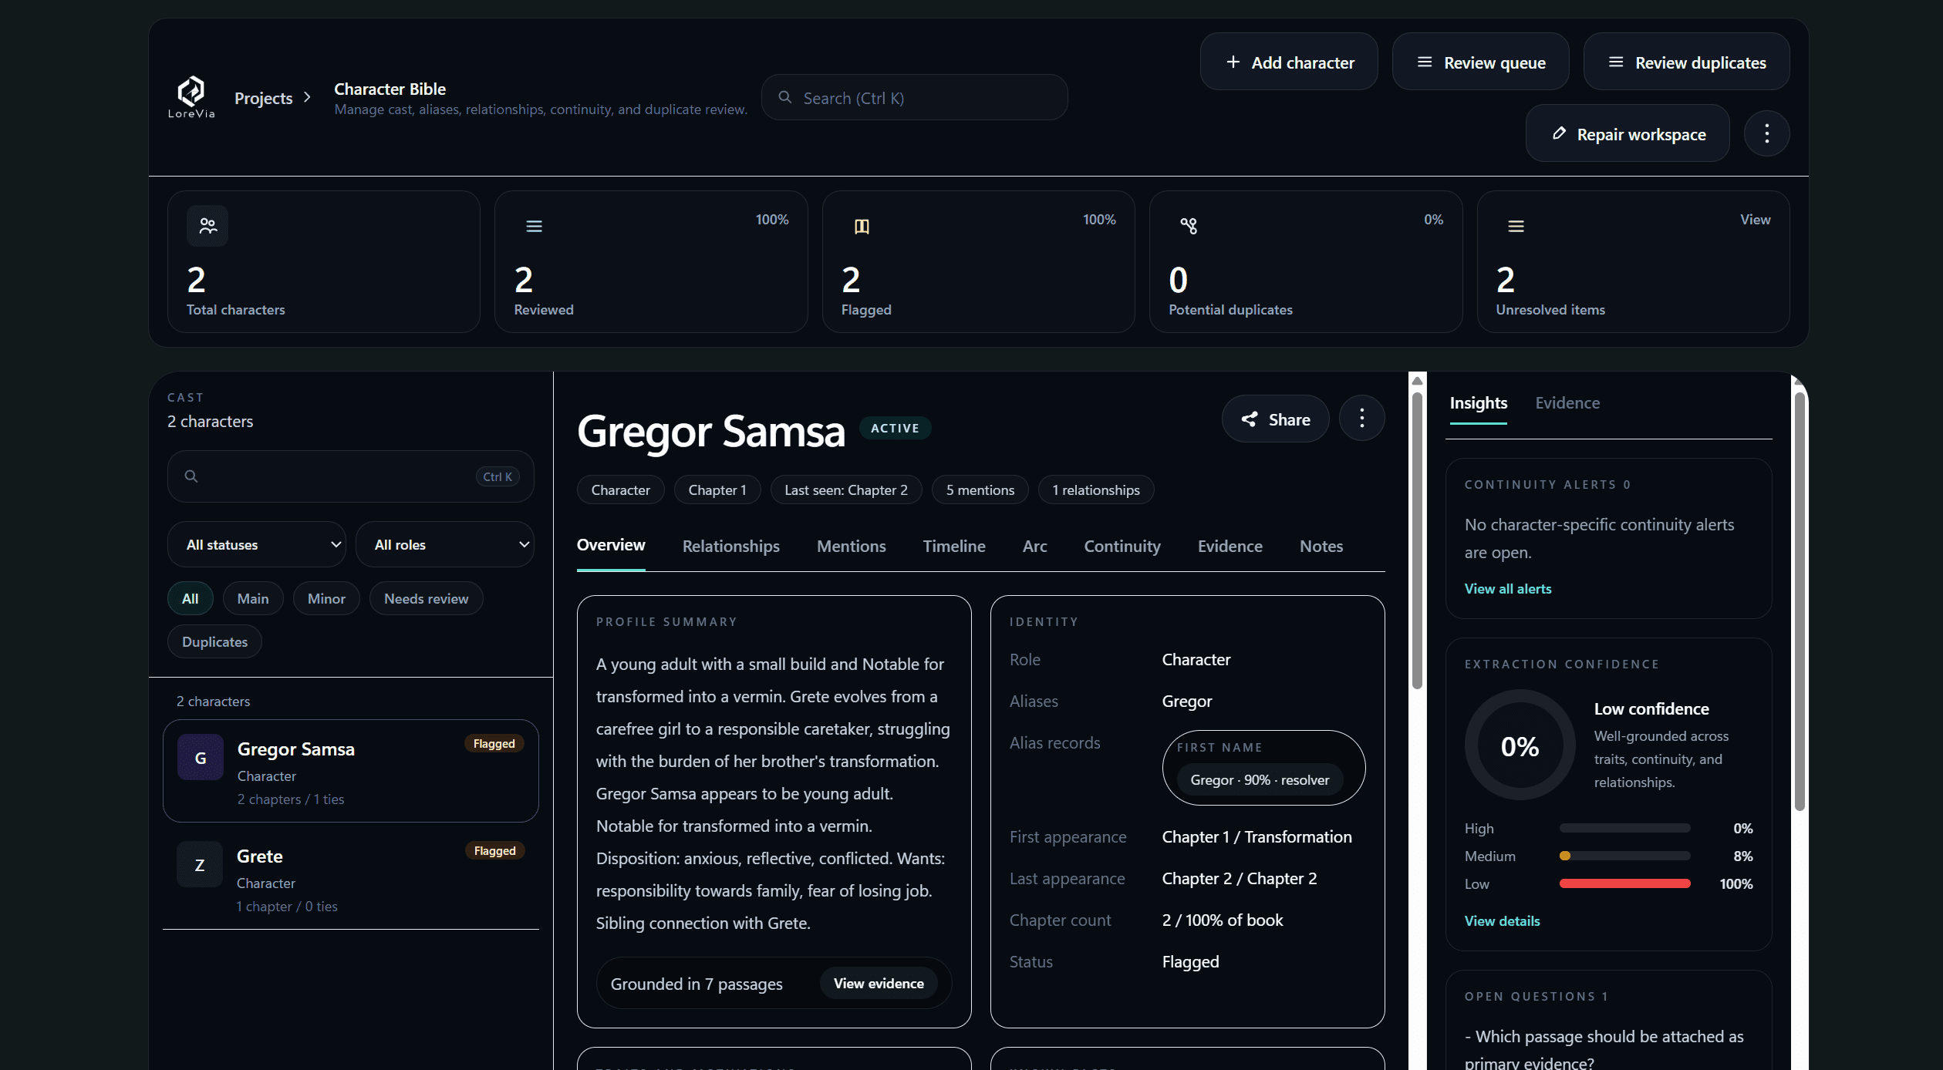Select Grete in the cast list
1943x1070 pixels.
350,878
